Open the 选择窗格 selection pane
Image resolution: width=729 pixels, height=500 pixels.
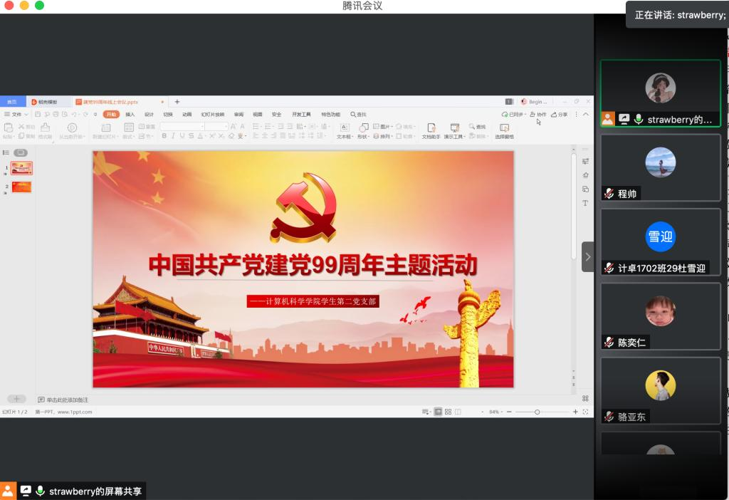(x=504, y=128)
